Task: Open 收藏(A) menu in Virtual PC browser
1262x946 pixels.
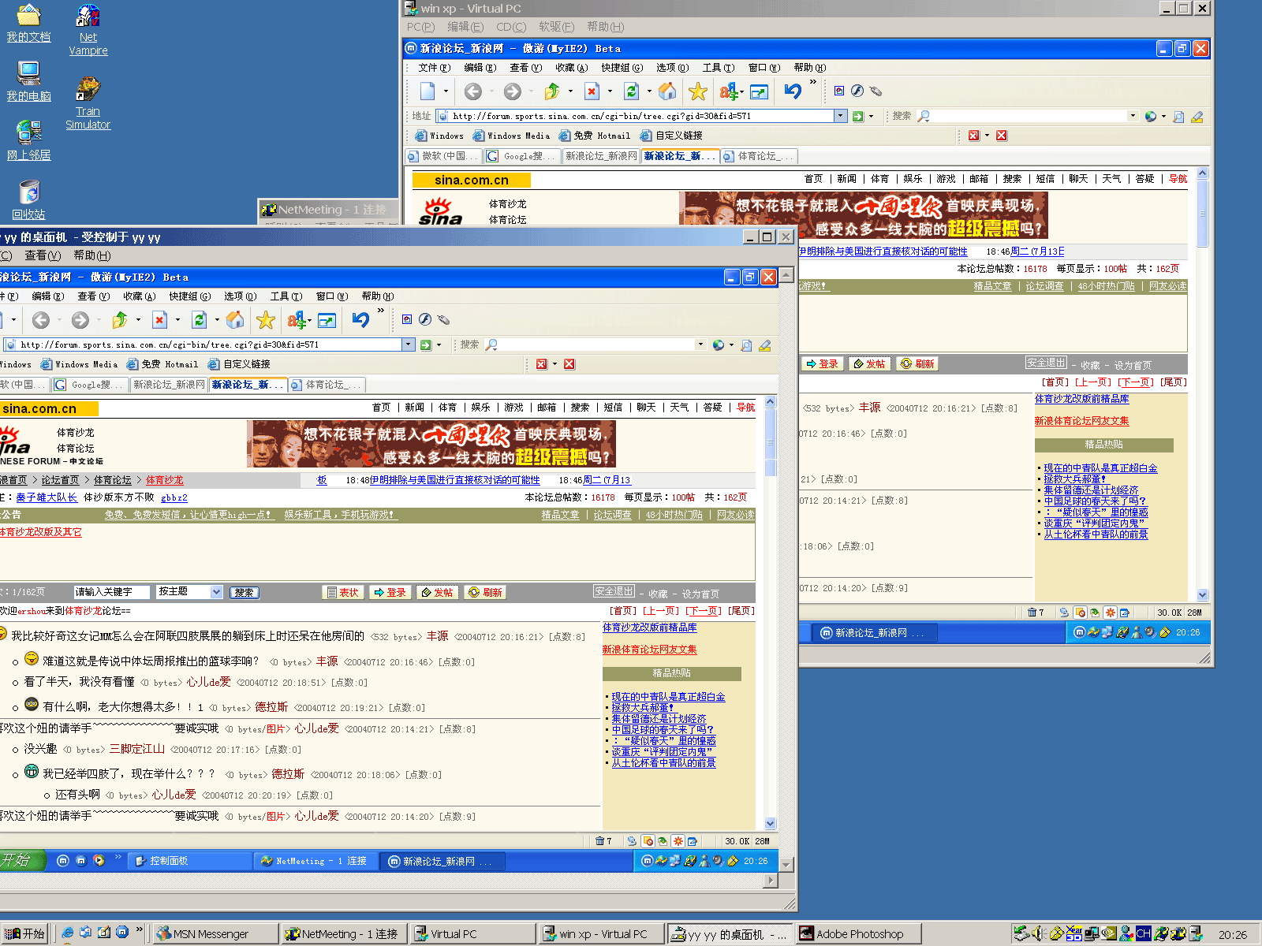Action: pos(571,68)
